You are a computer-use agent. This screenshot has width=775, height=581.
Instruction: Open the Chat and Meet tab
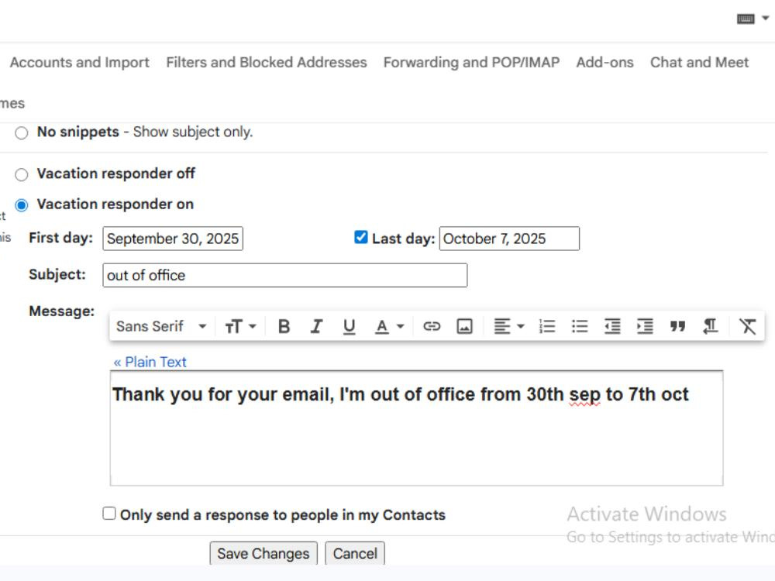pos(699,62)
